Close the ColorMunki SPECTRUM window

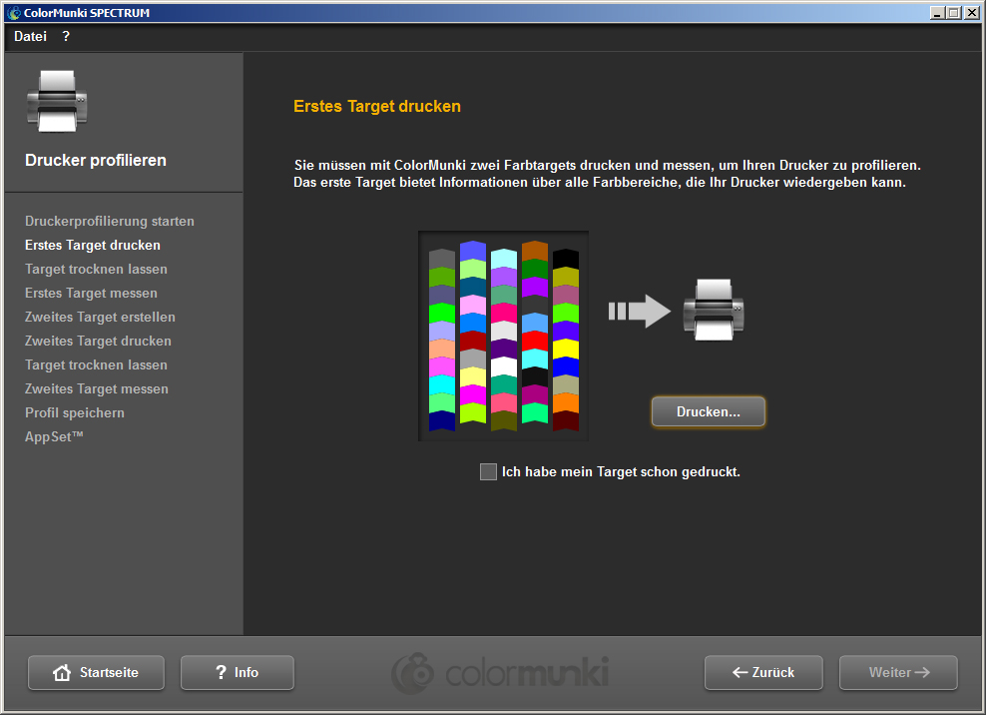[x=972, y=13]
